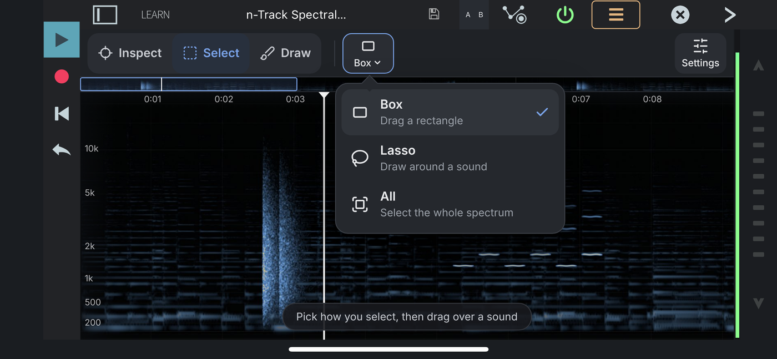Screen dimensions: 777x359
Task: Click the 10k frequency label
Action: pyautogui.click(x=92, y=149)
